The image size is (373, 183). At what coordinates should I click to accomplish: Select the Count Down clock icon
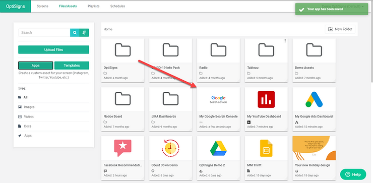(170, 148)
